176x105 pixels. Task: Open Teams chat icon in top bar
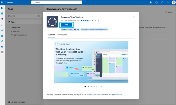pos(151,2)
